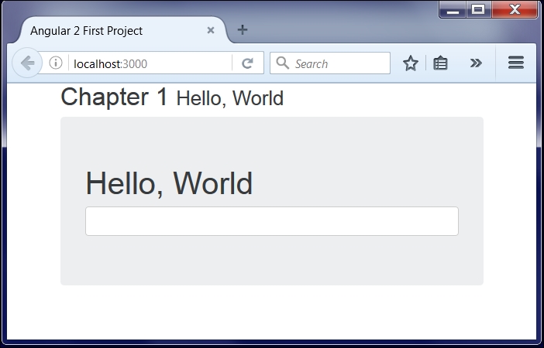Click the browser back arrow button
The height and width of the screenshot is (348, 544).
27,63
